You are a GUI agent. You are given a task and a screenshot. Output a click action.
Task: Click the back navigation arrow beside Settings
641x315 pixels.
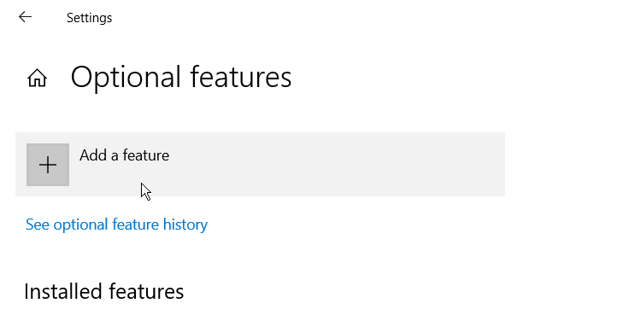25,17
